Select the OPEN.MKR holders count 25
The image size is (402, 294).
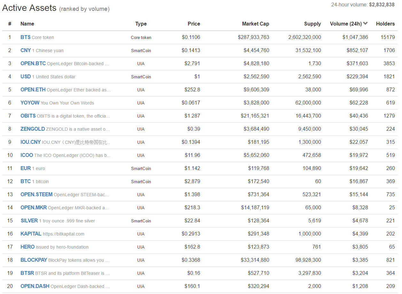coord(392,208)
